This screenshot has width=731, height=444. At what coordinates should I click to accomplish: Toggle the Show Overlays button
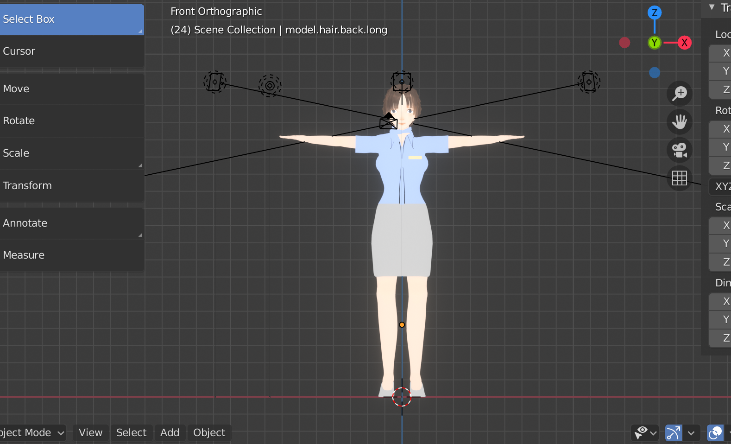[x=715, y=433]
